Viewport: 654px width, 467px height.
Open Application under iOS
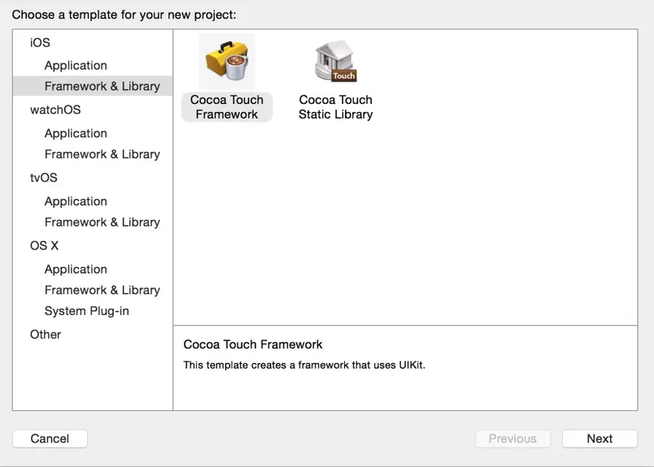(76, 66)
